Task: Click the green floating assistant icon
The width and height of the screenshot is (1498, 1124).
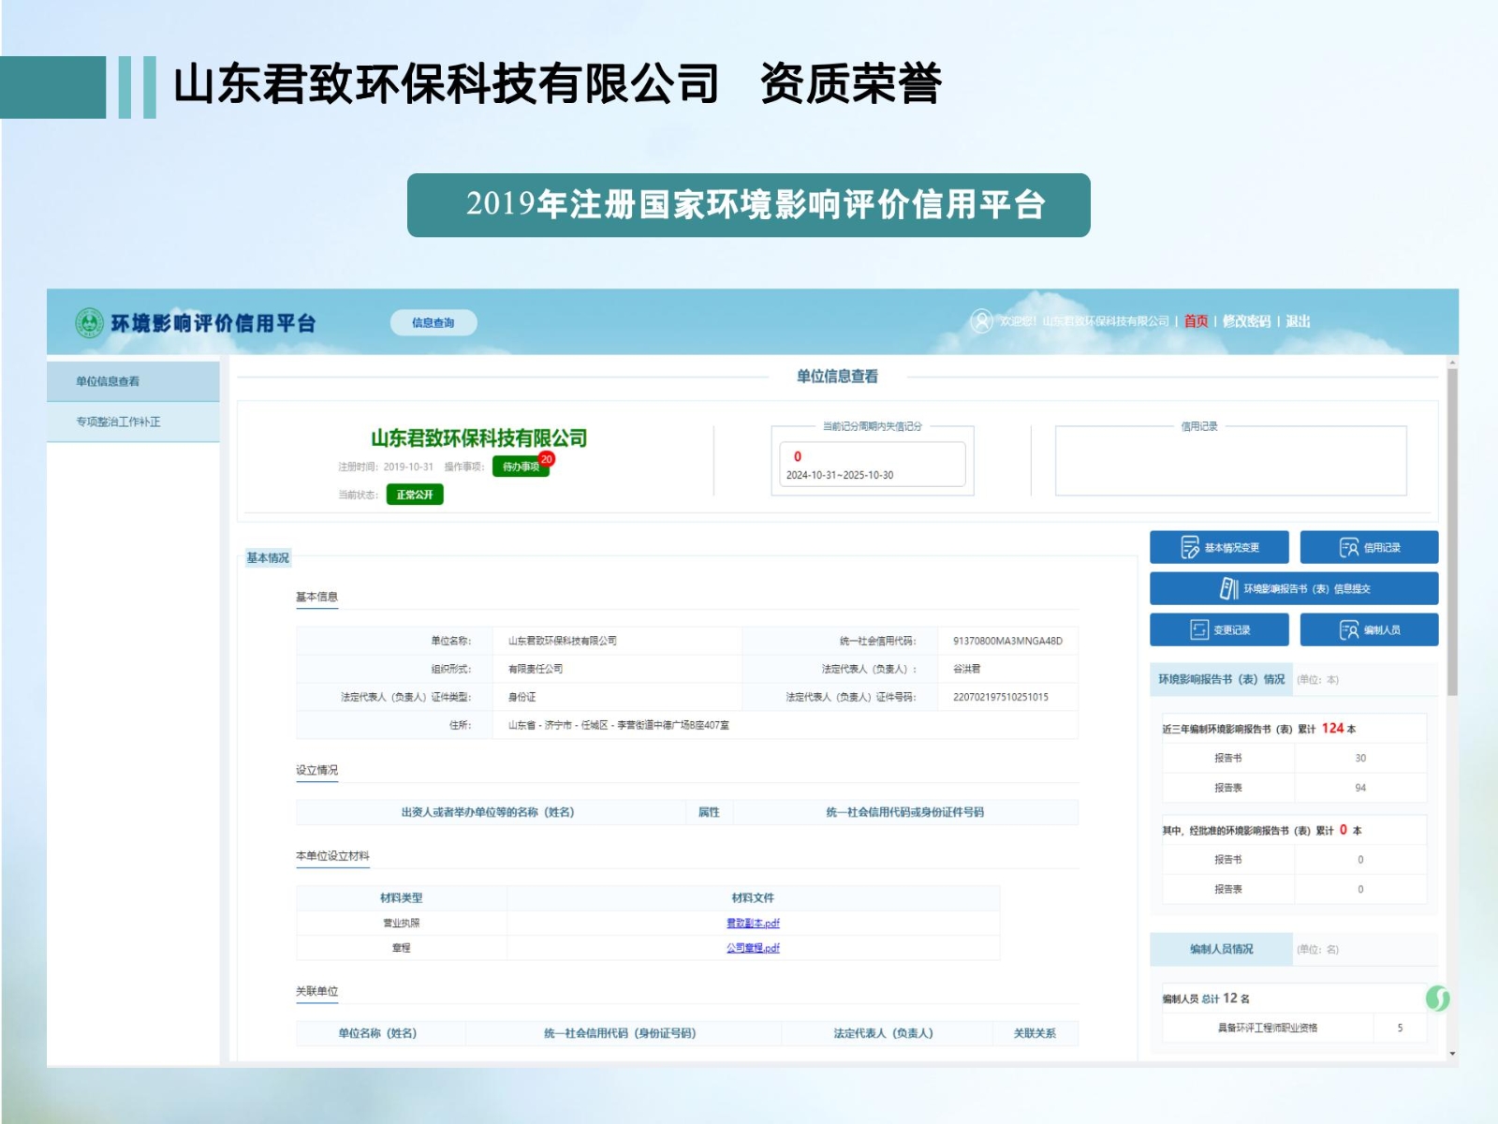Action: click(x=1437, y=999)
